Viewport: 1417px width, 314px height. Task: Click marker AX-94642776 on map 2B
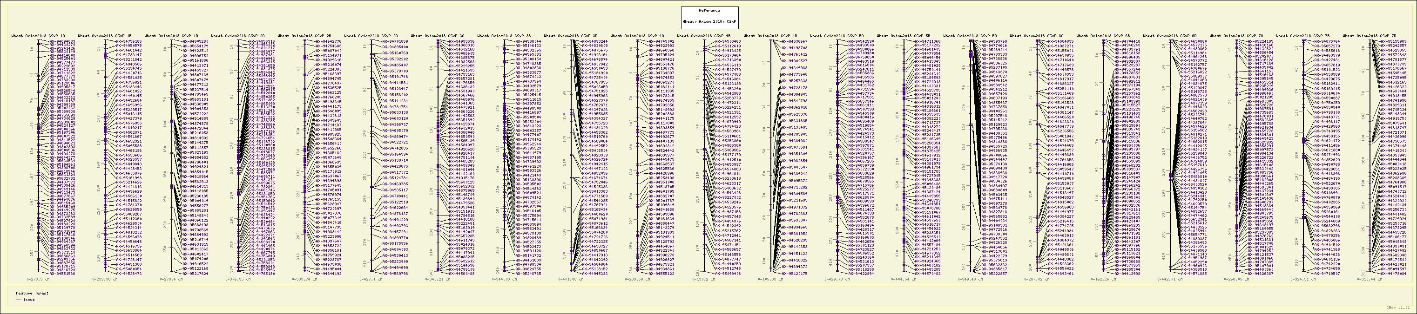(328, 41)
